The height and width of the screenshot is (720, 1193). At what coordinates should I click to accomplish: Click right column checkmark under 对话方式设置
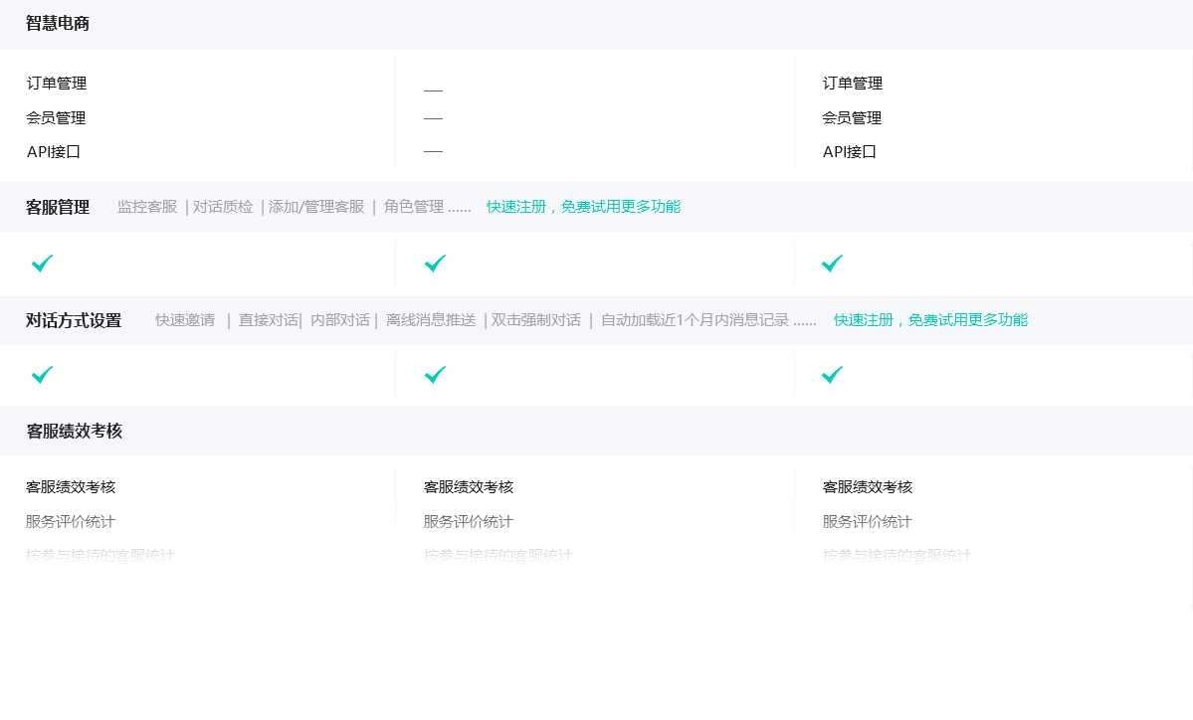[833, 375]
